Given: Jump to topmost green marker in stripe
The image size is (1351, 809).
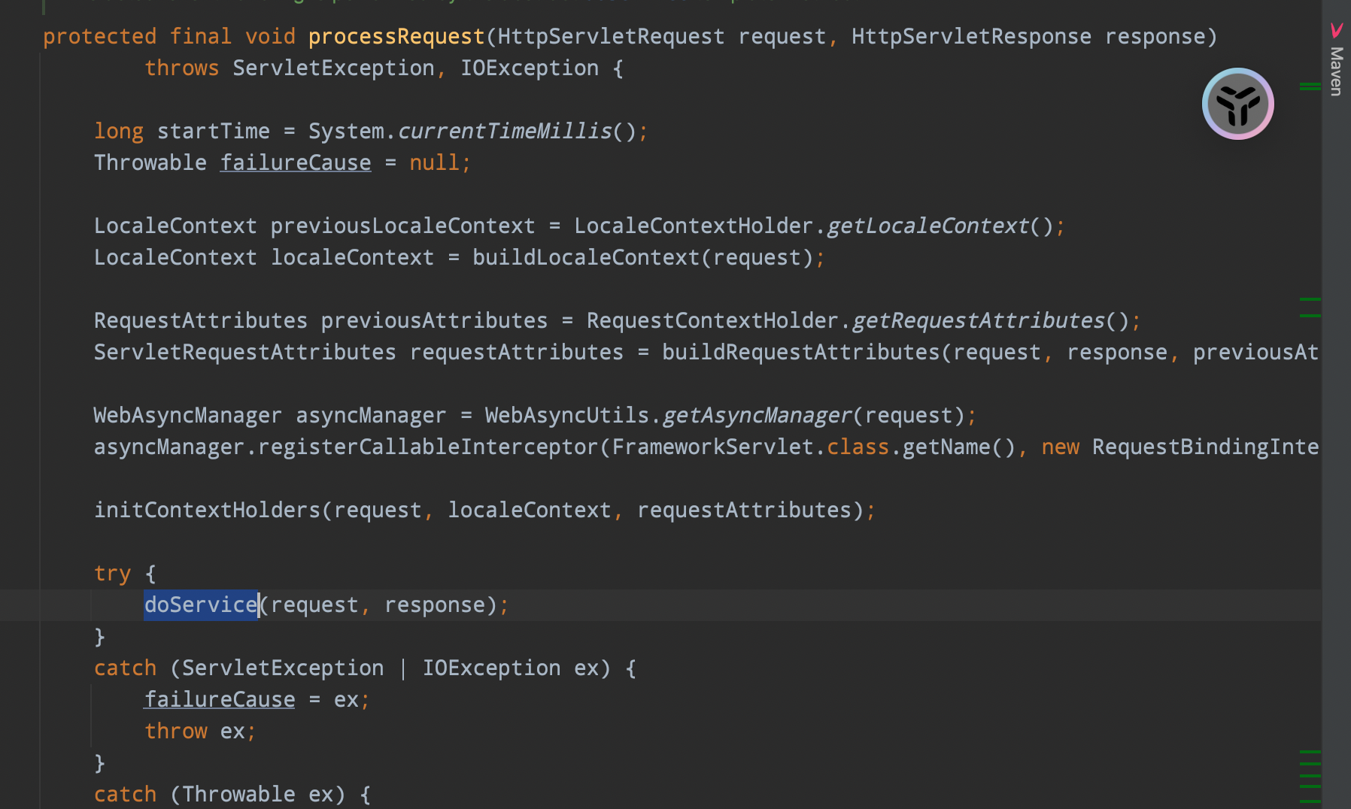Looking at the screenshot, I should coord(1310,86).
